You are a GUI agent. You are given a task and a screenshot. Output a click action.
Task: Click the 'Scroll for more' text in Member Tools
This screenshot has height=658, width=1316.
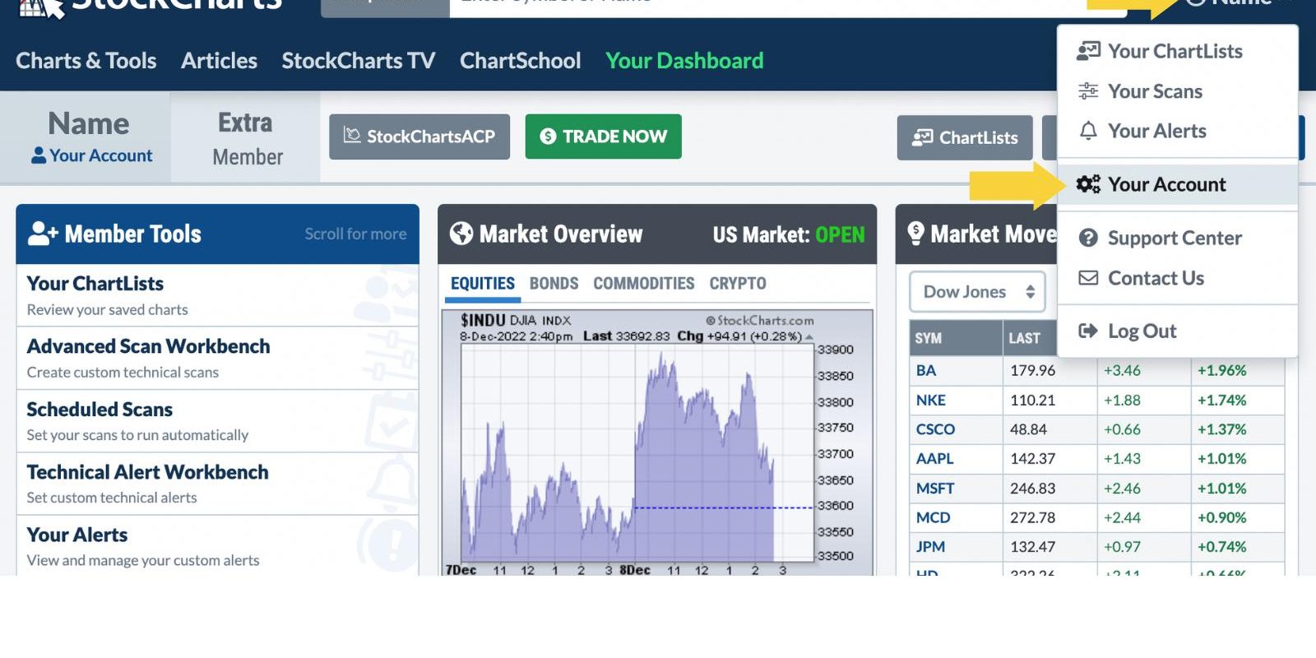355,234
